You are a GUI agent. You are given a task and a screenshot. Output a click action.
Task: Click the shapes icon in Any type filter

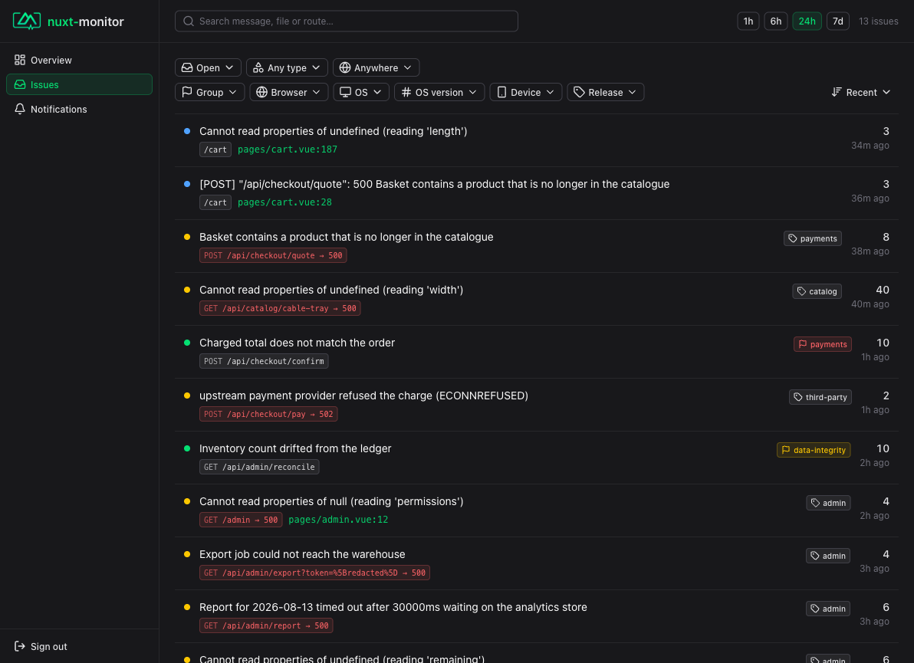click(x=258, y=67)
